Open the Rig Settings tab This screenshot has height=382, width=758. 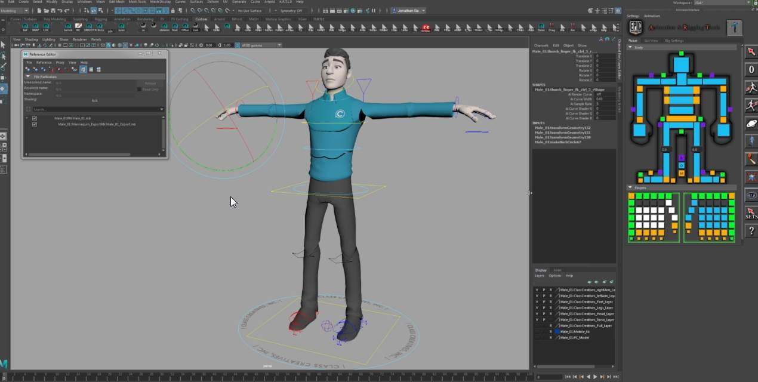tap(674, 41)
